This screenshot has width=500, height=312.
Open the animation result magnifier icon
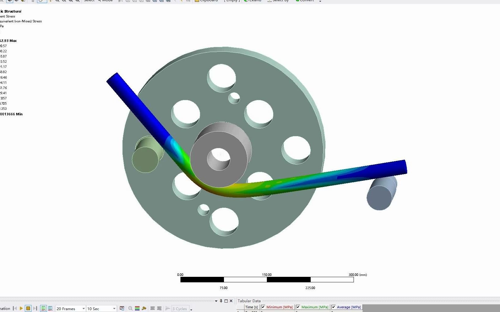tap(130, 309)
